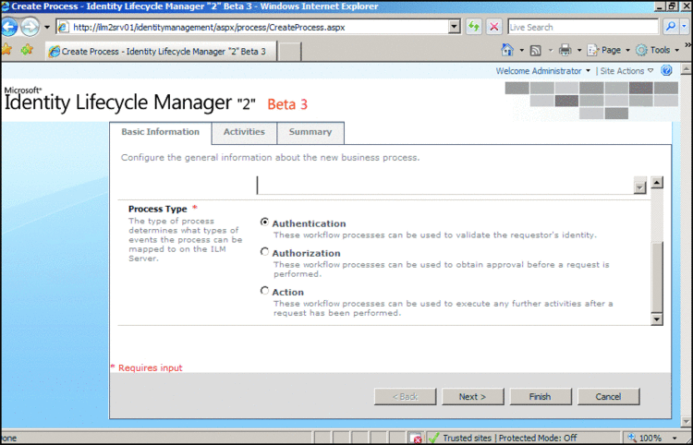Image resolution: width=693 pixels, height=445 pixels.
Task: Open the Welcome Administrator menu
Action: (x=542, y=71)
